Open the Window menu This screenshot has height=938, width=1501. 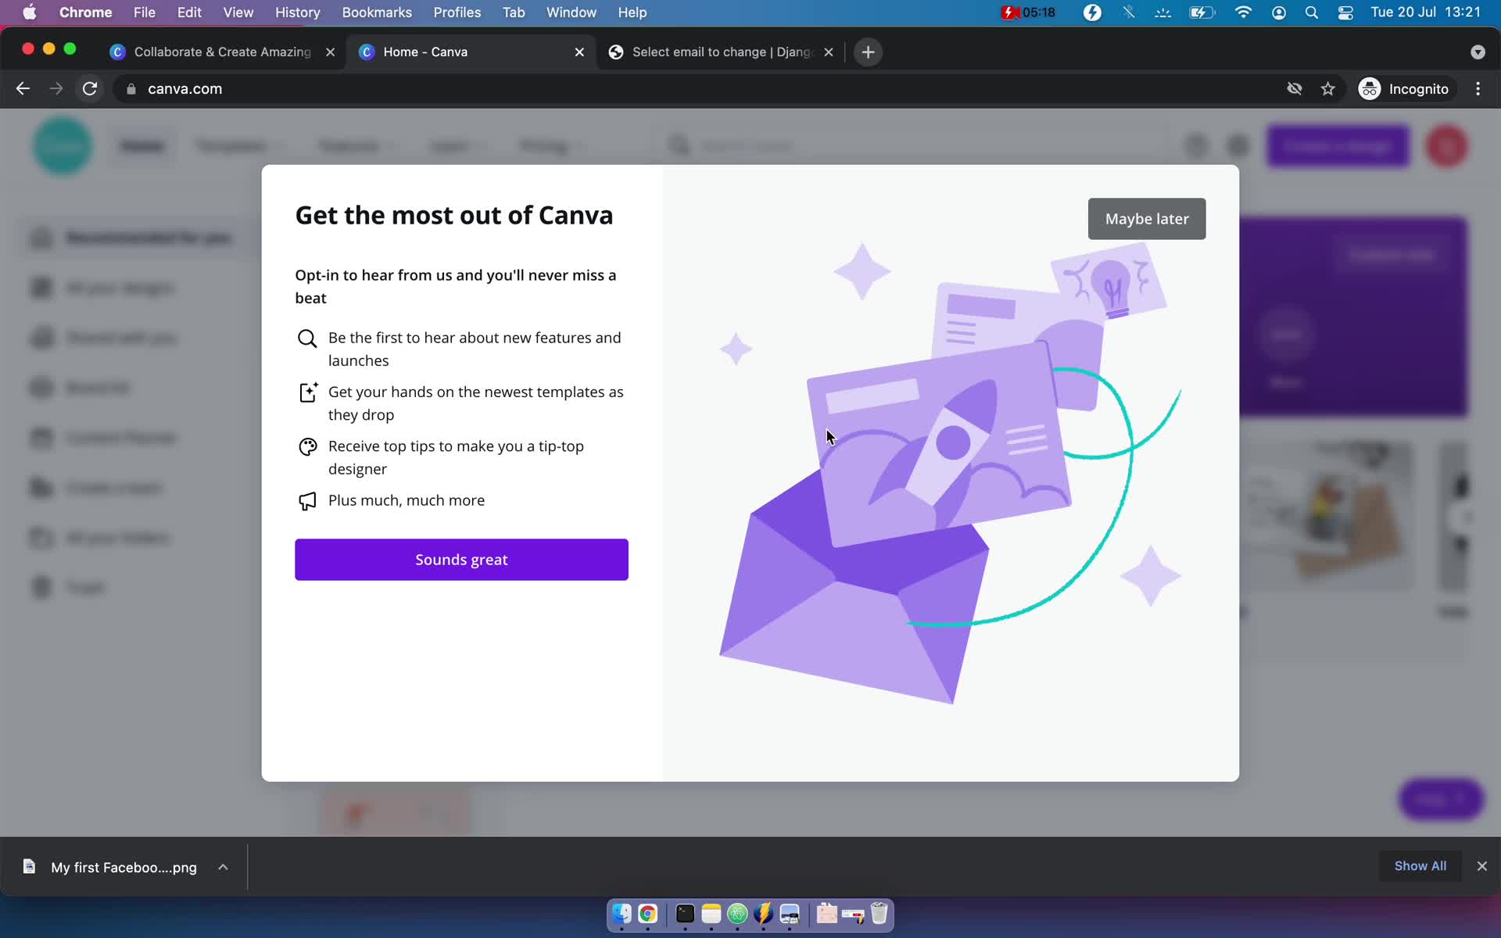click(x=571, y=13)
